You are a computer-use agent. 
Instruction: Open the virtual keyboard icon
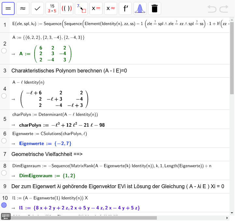pos(6,216)
